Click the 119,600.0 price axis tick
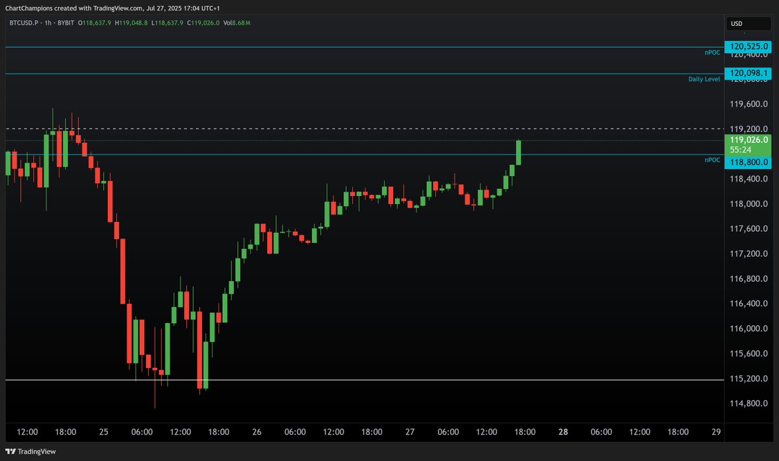Viewport: 779px width, 461px height. [x=748, y=104]
